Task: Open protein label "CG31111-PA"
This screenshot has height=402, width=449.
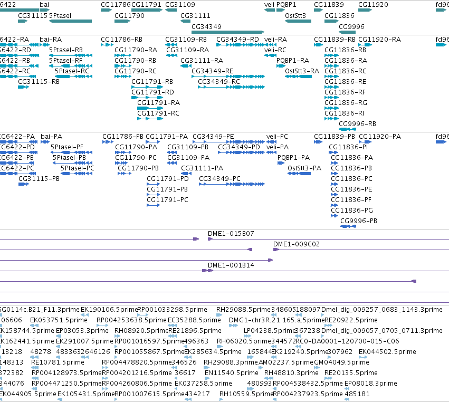Action: point(202,168)
